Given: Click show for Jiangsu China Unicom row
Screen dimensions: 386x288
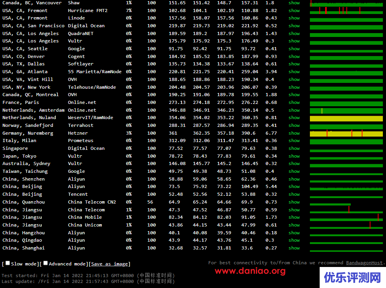Looking at the screenshot, I should [x=294, y=225].
